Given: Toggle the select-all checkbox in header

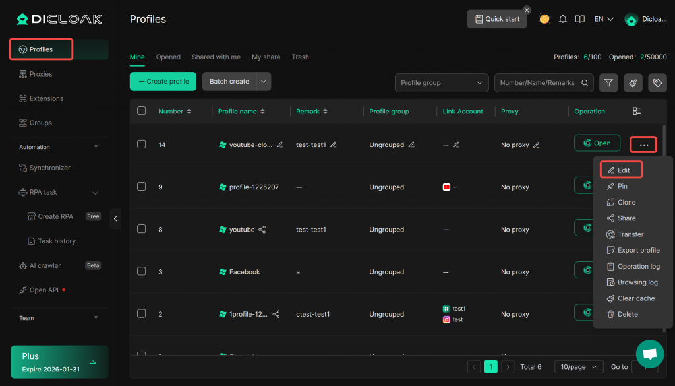Looking at the screenshot, I should (x=141, y=111).
